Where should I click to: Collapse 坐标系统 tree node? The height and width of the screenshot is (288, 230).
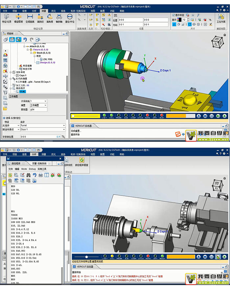[11, 72]
